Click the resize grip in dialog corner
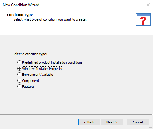 point(151,127)
